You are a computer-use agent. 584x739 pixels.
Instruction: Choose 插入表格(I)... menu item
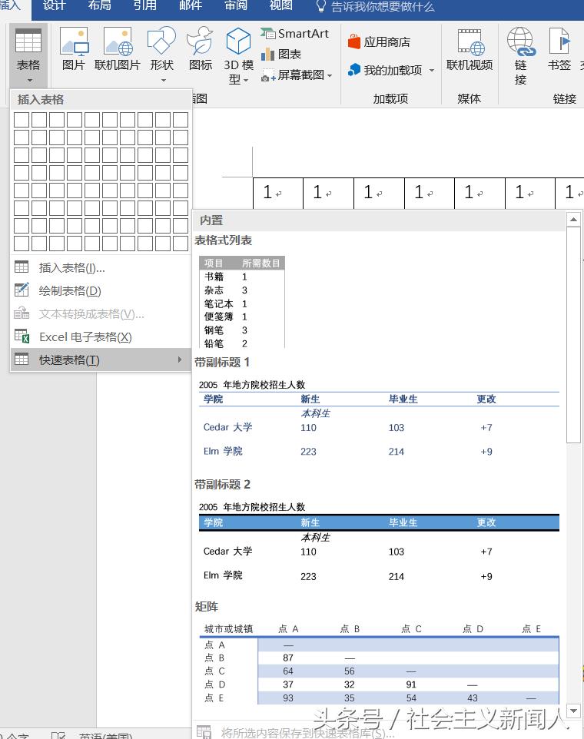point(101,267)
